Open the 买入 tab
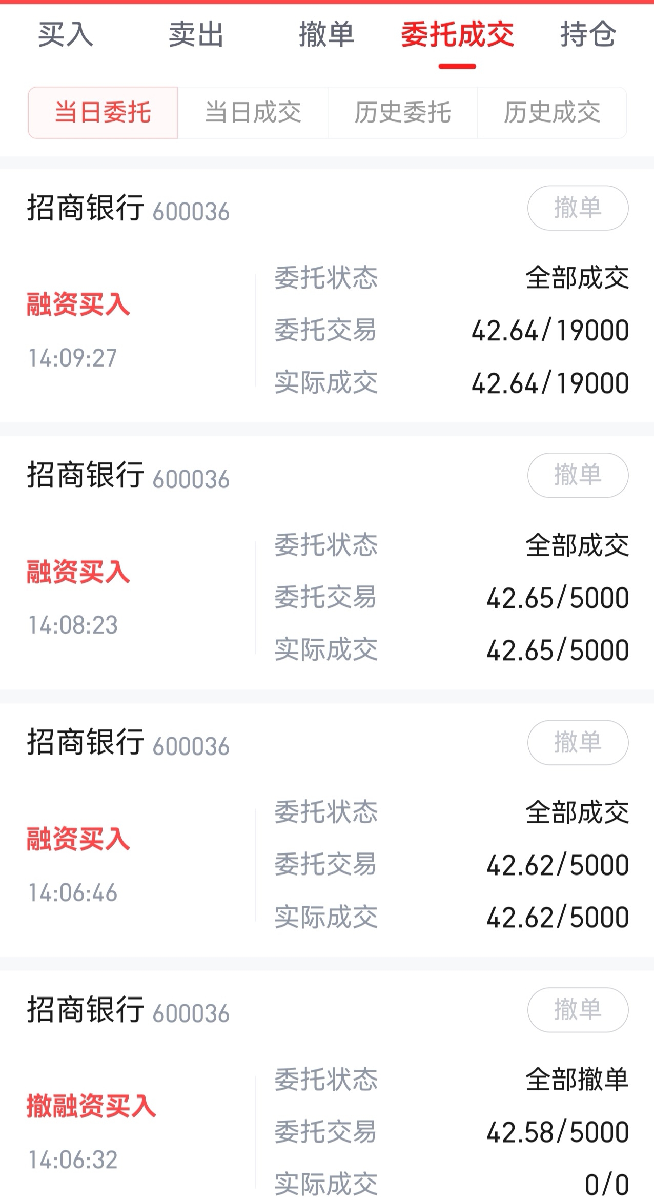The height and width of the screenshot is (1200, 654). point(65,35)
